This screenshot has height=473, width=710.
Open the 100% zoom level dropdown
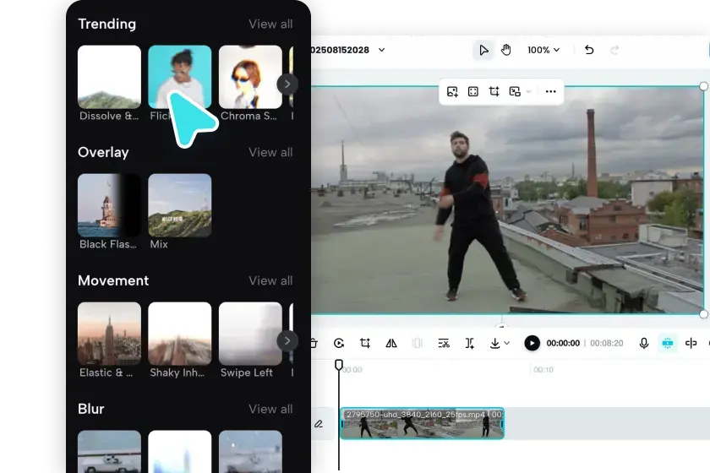543,50
